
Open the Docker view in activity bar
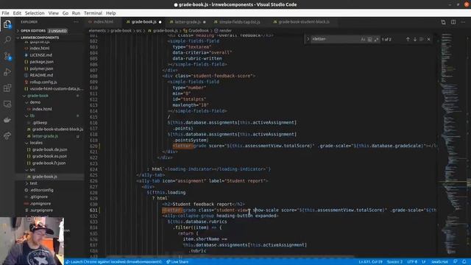point(7,120)
